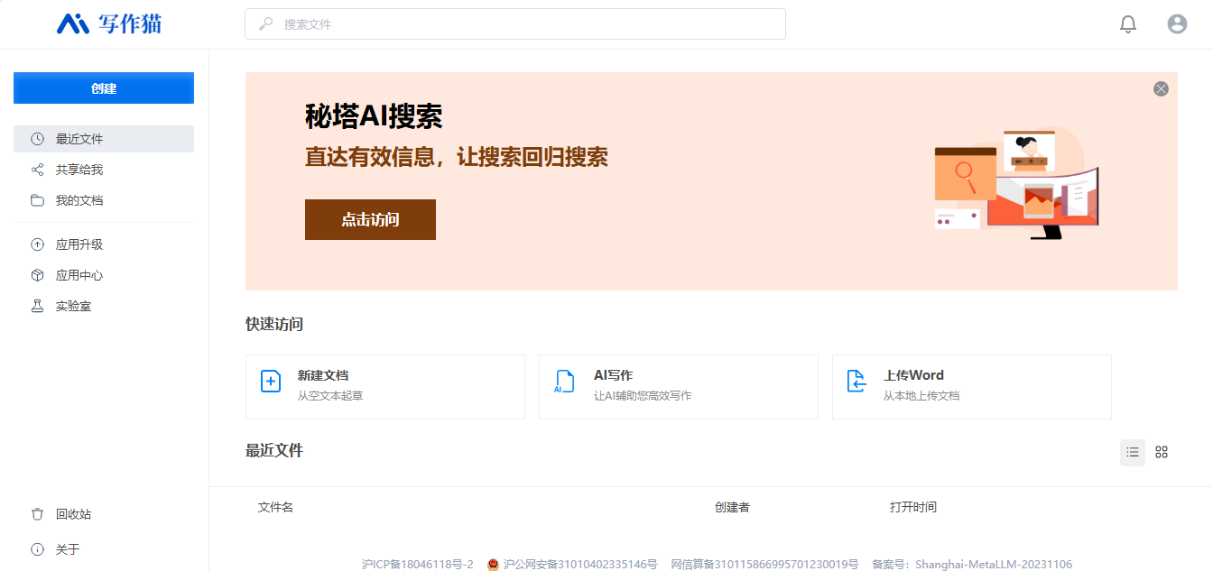This screenshot has height=571, width=1213.
Task: Click the AI writing document icon
Action: (x=564, y=382)
